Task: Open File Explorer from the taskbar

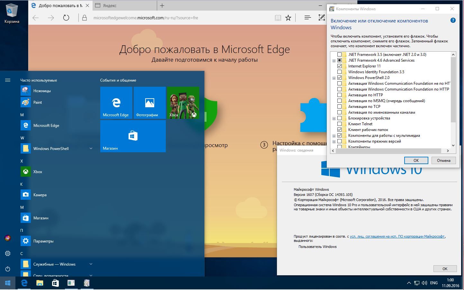Action: coord(40,283)
